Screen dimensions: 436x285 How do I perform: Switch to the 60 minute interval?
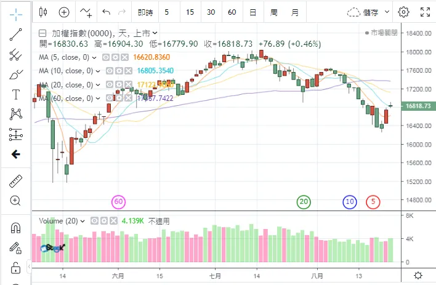[x=232, y=12]
